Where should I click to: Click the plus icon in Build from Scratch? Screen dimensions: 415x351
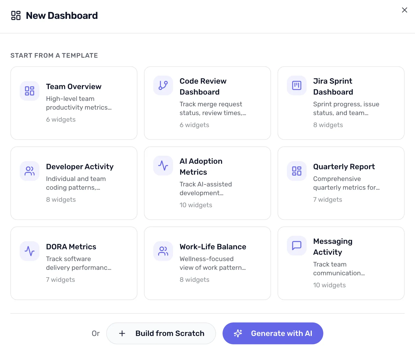coord(122,333)
